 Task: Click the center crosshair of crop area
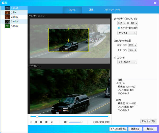coord(68,40)
